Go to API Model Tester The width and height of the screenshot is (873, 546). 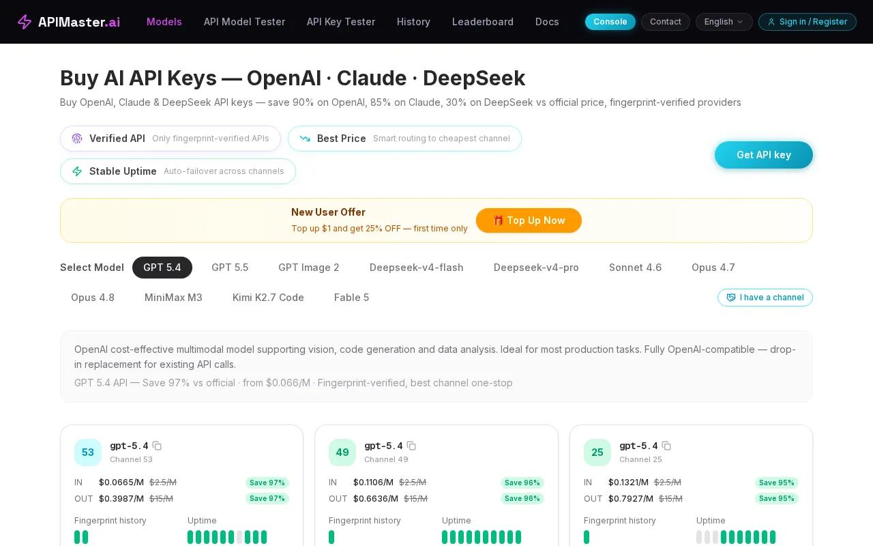click(244, 22)
